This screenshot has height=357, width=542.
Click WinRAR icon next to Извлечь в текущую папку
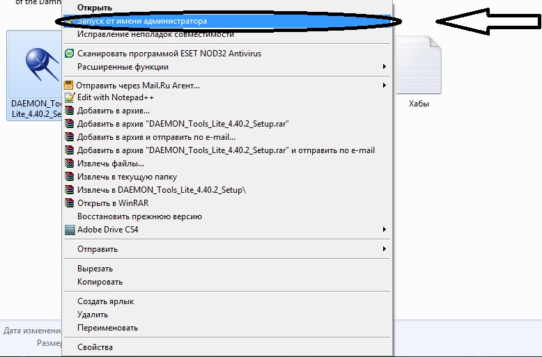pos(70,177)
